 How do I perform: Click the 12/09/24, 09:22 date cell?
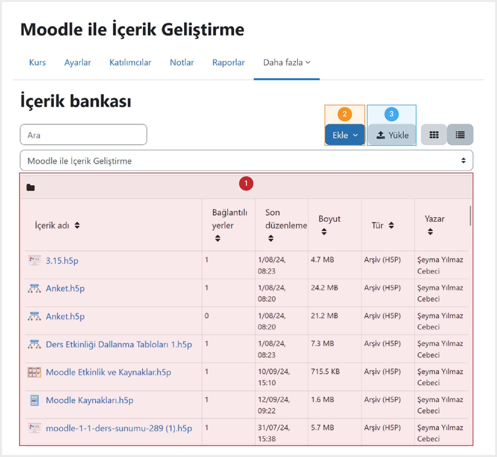(x=274, y=405)
